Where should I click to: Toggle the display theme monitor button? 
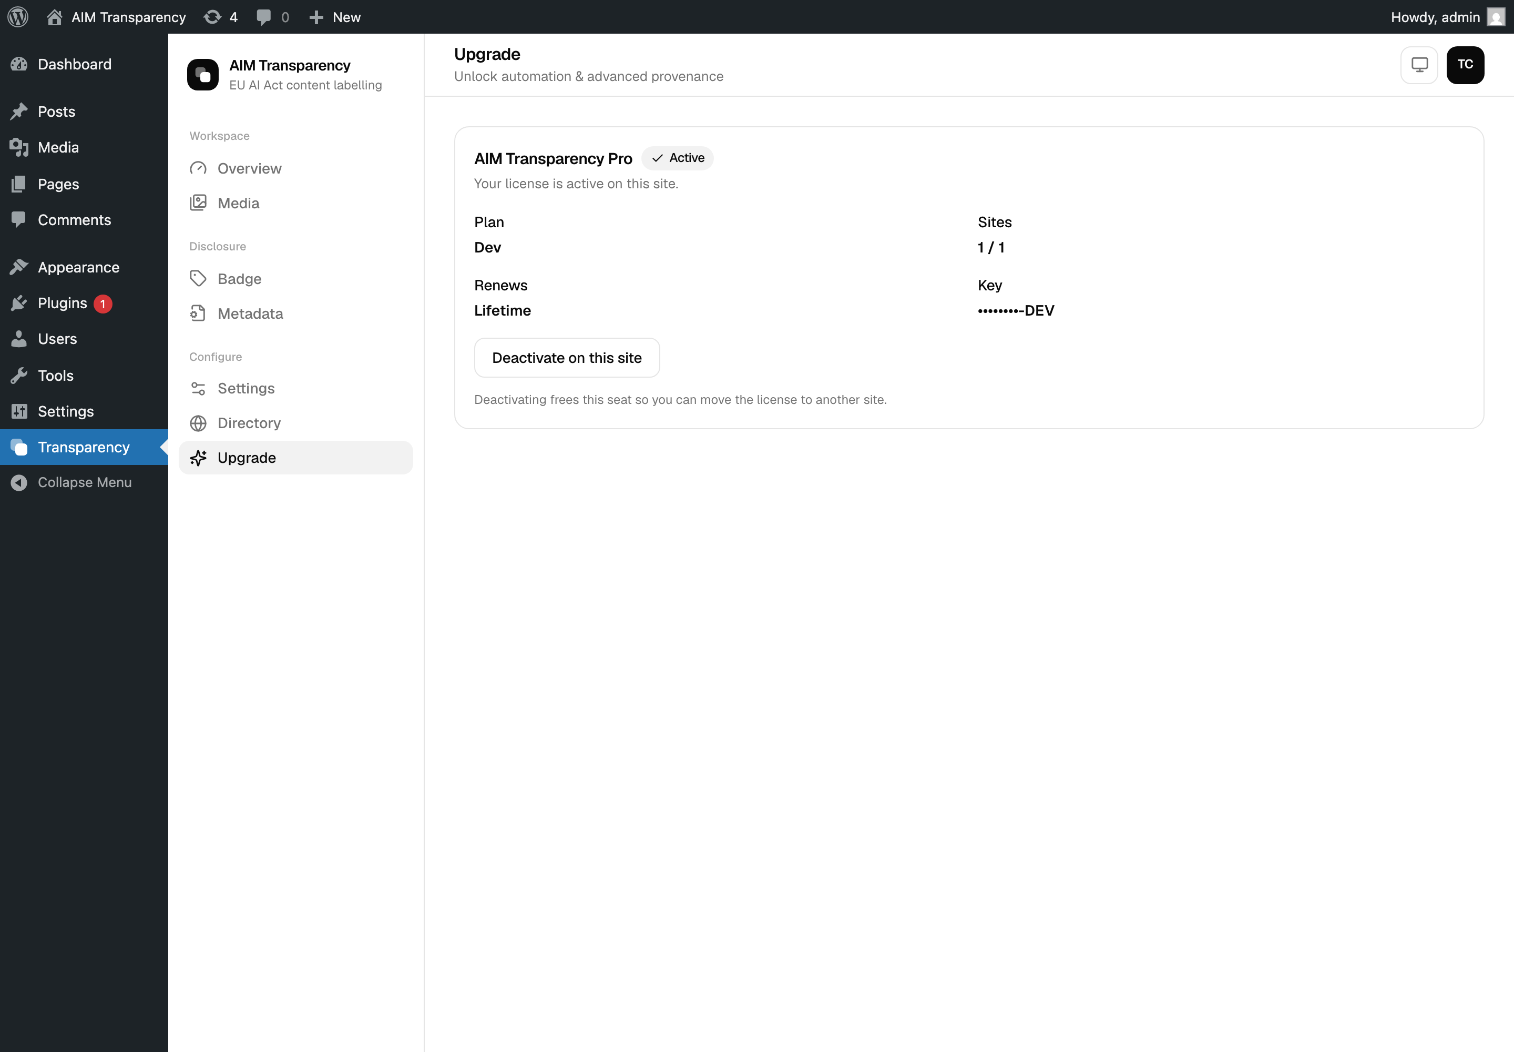(1419, 65)
